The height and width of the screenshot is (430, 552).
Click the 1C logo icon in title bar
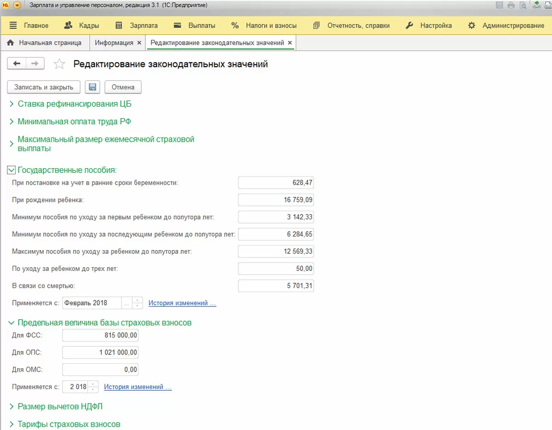(6, 6)
